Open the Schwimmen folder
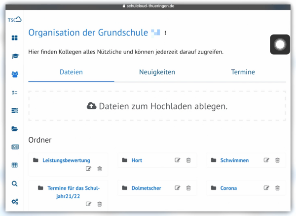 tap(234, 160)
